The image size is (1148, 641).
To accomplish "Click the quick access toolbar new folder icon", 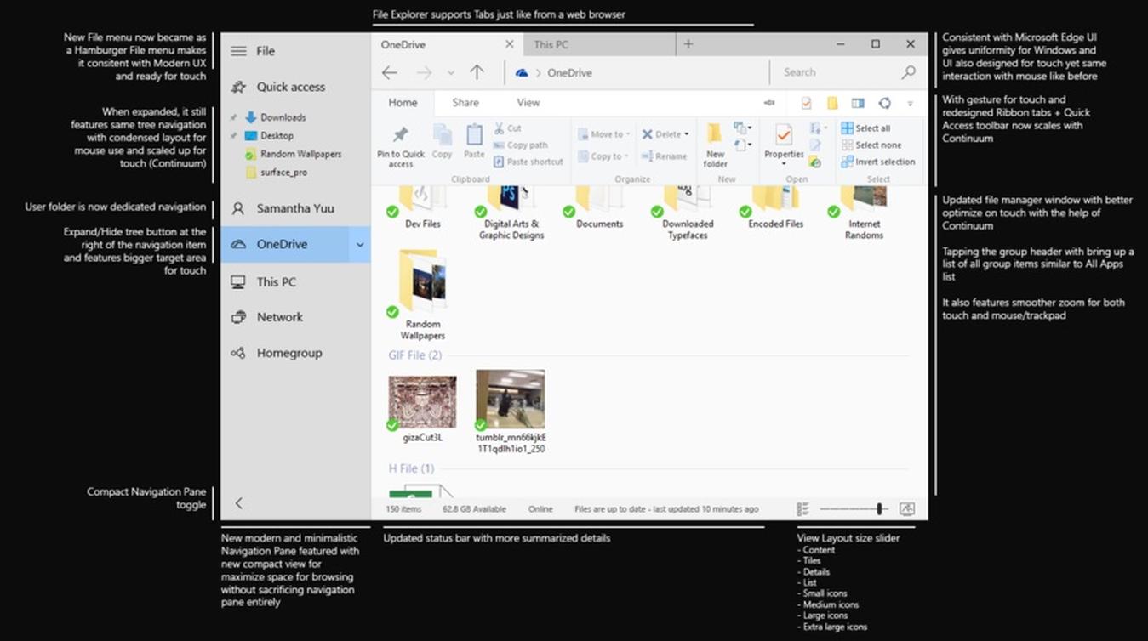I will [832, 103].
